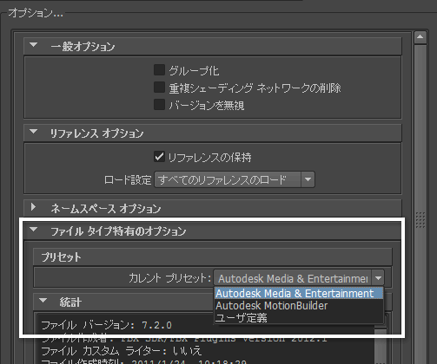Enable the グループ化 checkbox
The height and width of the screenshot is (364, 437).
point(159,70)
